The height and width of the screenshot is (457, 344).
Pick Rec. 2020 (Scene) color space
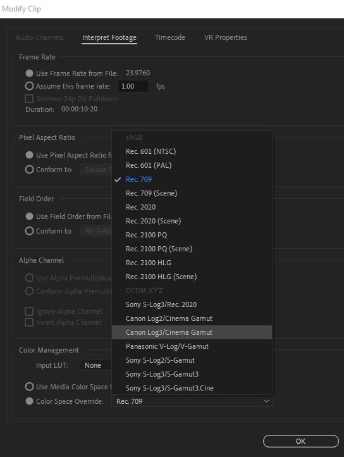coord(192,221)
